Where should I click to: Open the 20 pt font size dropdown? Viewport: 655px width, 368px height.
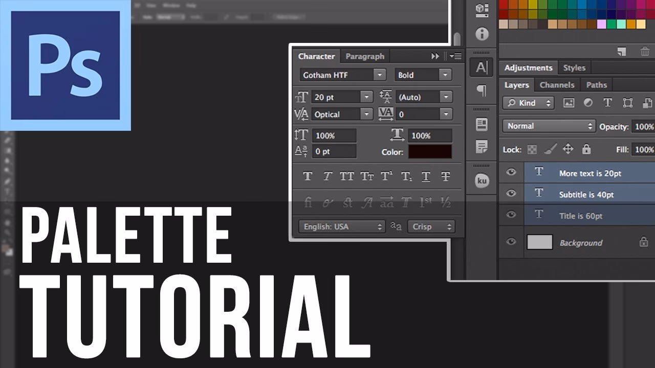[366, 97]
